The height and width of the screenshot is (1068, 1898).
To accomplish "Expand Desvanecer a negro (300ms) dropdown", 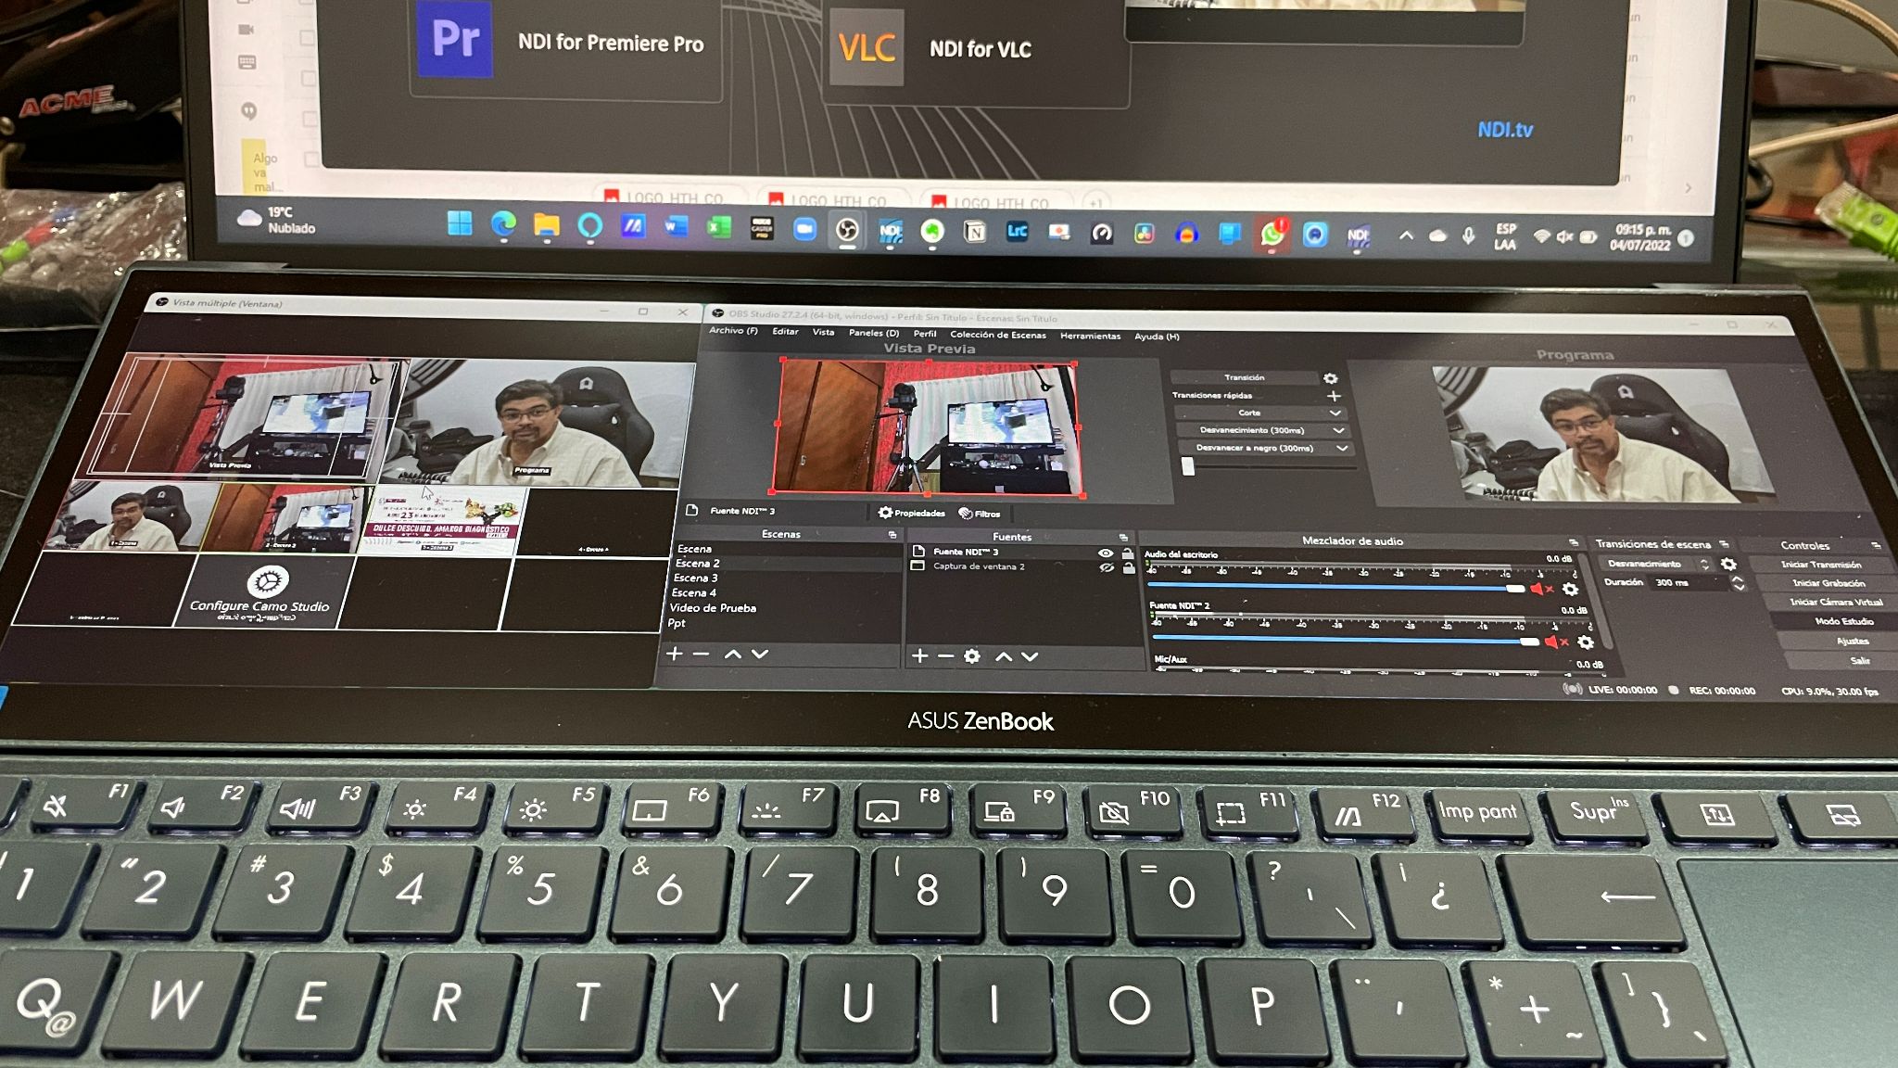I will (1342, 449).
